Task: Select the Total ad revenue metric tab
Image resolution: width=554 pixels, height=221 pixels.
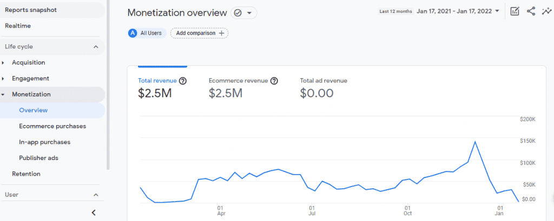Action: tap(324, 88)
